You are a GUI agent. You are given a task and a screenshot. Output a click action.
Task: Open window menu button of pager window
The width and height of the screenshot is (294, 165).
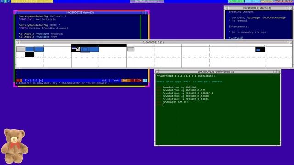(17, 42)
